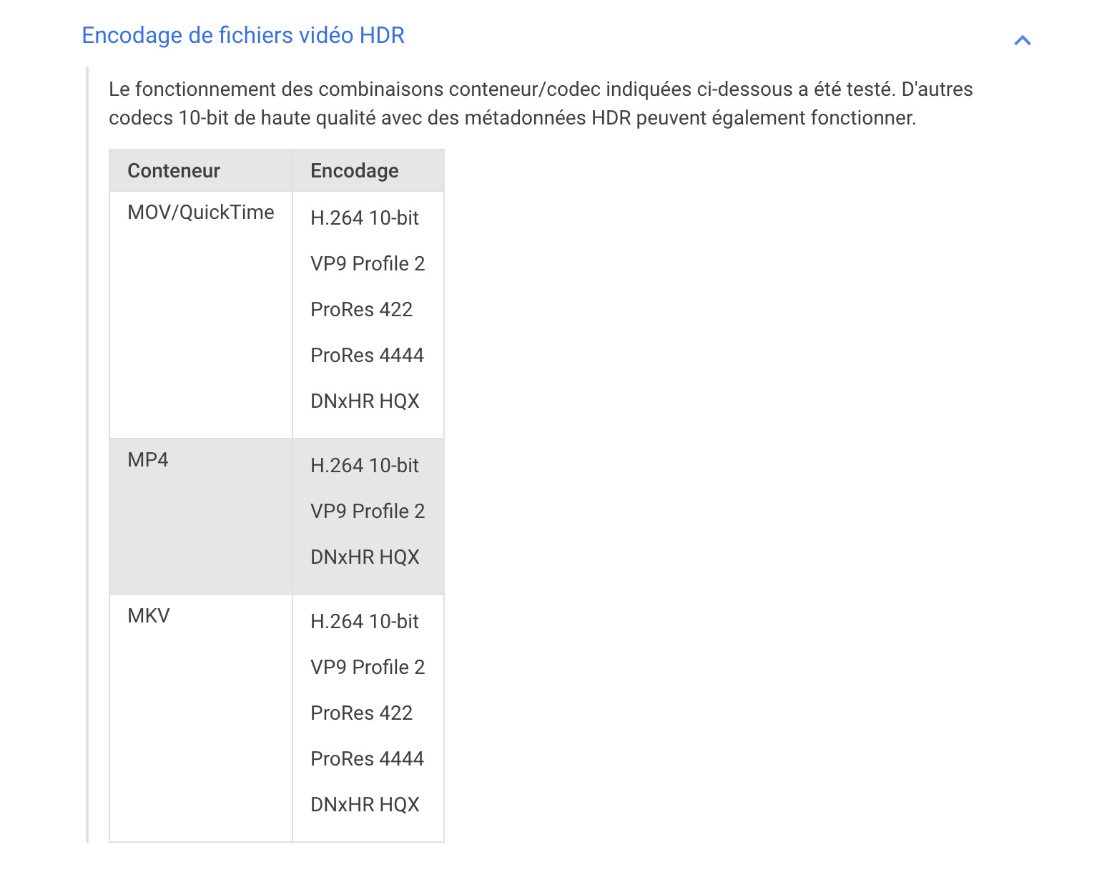Click the 'Encodage' column header

point(354,171)
